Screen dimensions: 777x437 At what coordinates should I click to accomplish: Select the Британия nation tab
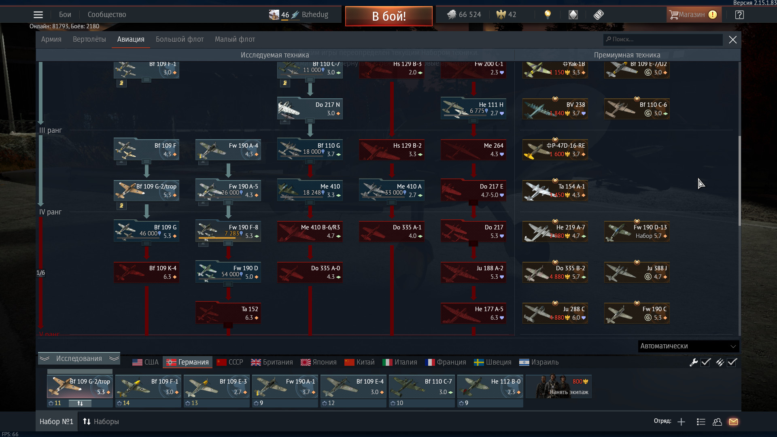[272, 362]
